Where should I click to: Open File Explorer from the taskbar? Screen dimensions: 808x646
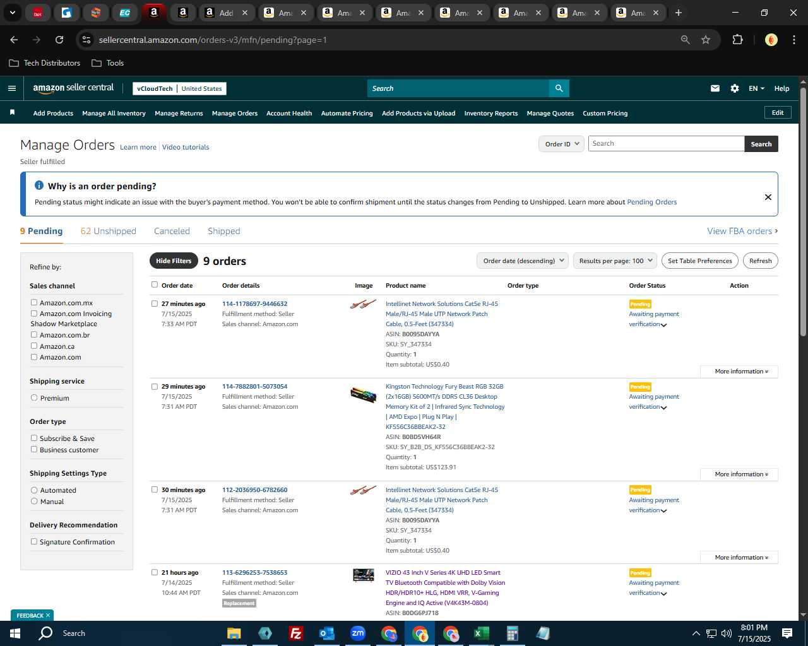[x=234, y=633]
